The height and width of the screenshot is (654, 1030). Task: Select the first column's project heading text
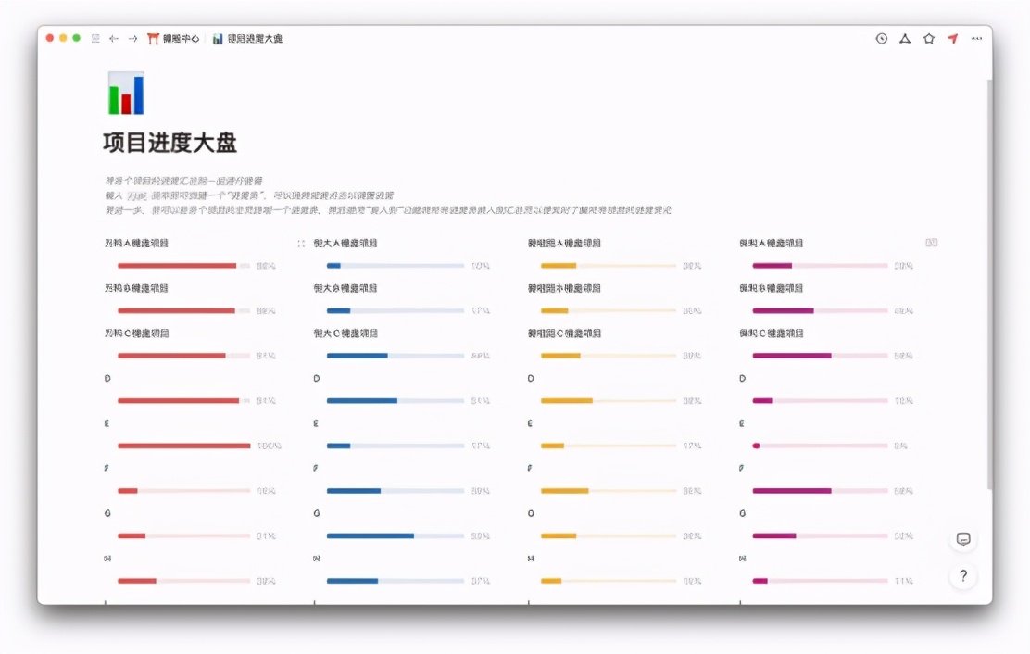pos(138,243)
